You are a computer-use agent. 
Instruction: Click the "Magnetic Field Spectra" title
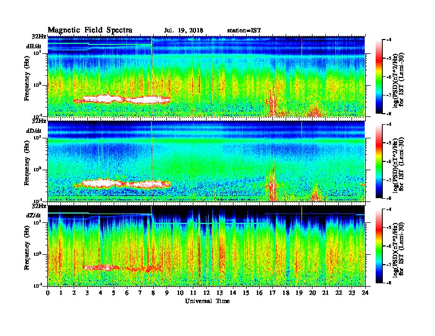pyautogui.click(x=90, y=30)
